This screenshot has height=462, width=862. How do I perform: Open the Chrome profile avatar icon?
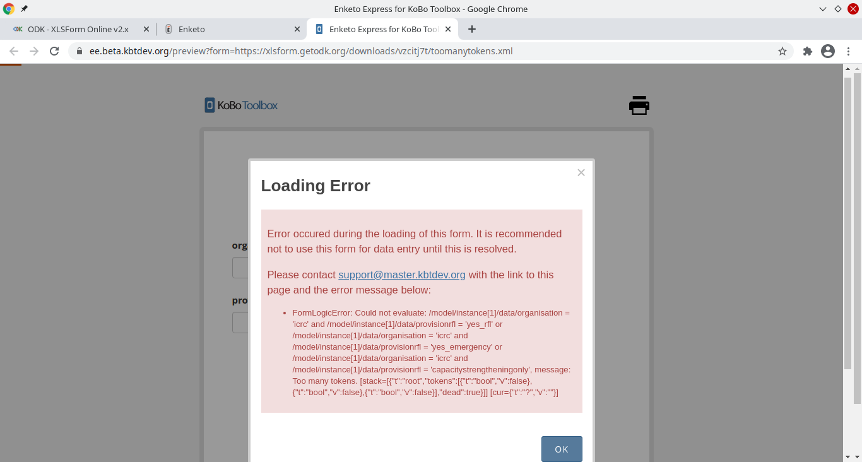click(x=827, y=51)
